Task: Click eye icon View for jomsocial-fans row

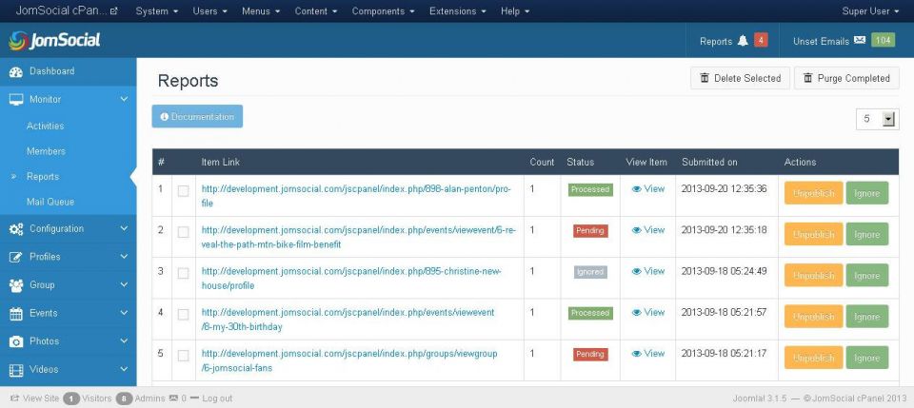Action: coord(637,354)
